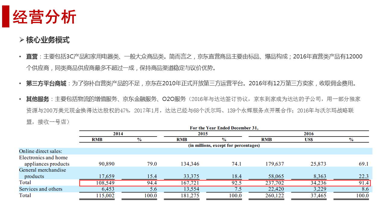This screenshot has height=217, width=386.
Task: Click the services value 13,554
Action: coord(191,189)
